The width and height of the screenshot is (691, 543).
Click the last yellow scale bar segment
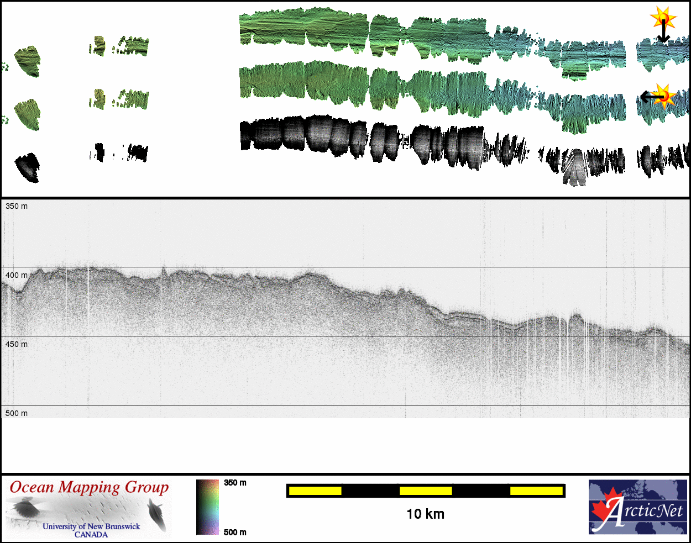(x=536, y=491)
